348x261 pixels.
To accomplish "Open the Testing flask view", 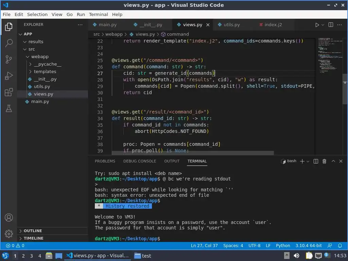I will [x=8, y=108].
